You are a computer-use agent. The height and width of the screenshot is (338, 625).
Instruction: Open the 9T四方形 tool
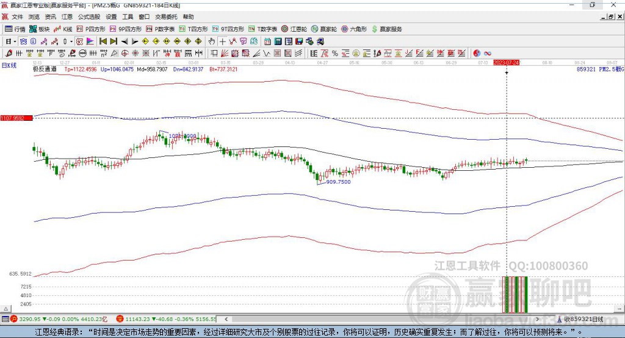[228, 29]
